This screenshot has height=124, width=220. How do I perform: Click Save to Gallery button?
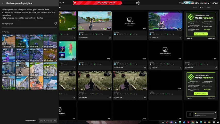(48, 120)
